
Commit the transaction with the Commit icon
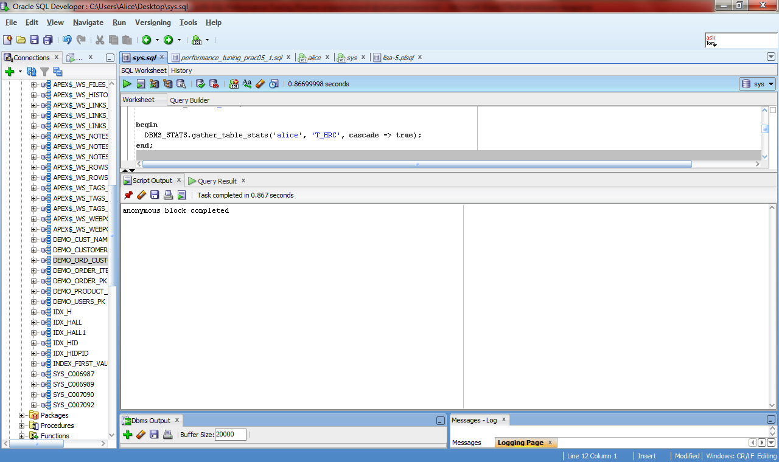tap(200, 84)
